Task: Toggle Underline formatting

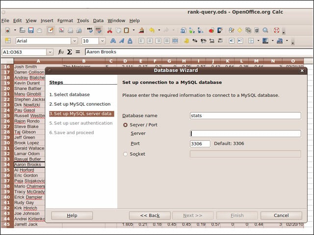Action: (x=130, y=41)
